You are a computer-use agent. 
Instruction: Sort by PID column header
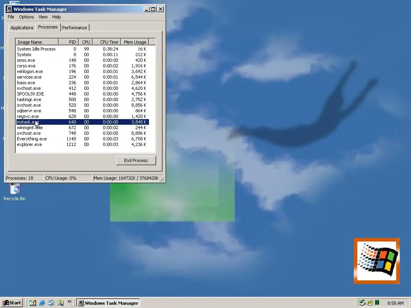[x=68, y=42]
